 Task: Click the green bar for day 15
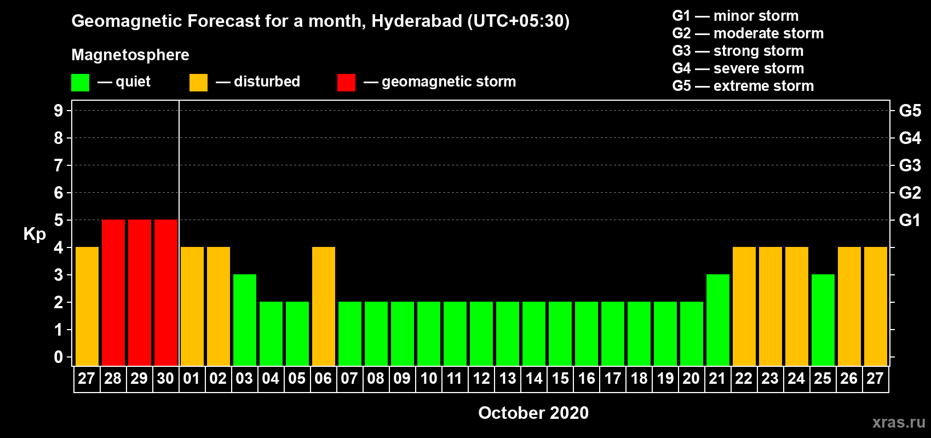click(x=560, y=333)
